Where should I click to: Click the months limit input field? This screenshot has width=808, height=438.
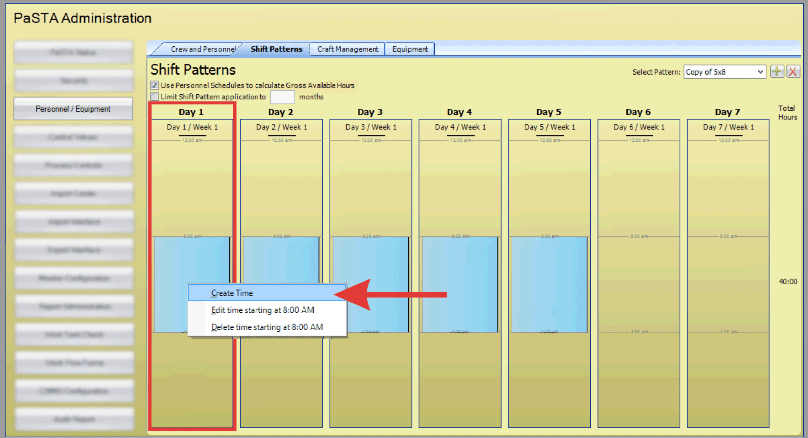[282, 97]
